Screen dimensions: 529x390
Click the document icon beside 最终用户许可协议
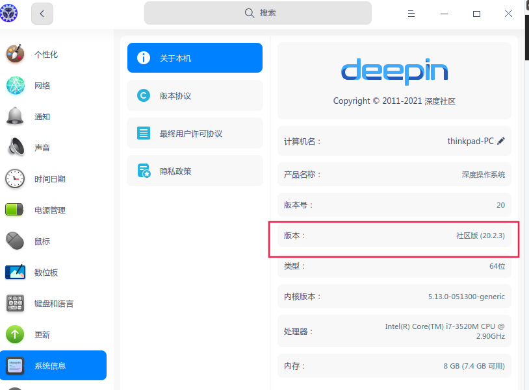(144, 133)
